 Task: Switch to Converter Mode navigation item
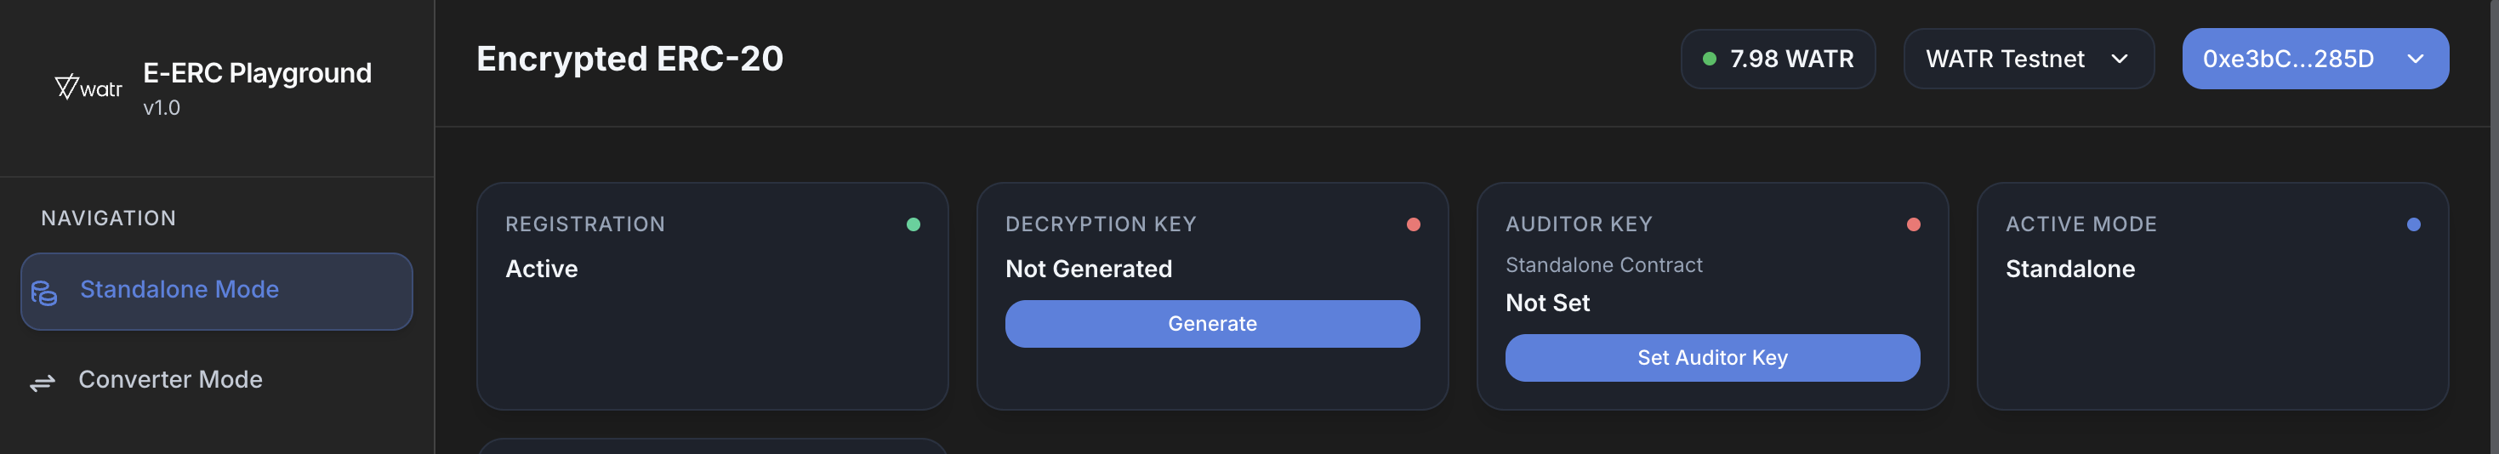(x=170, y=379)
